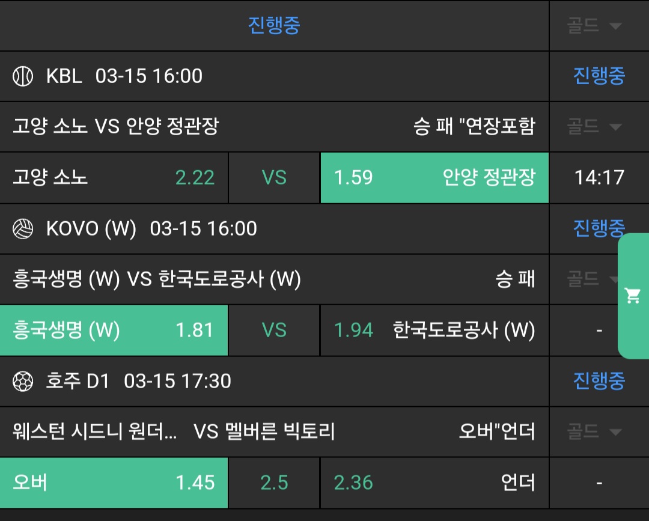Viewport: 649px width, 521px height.
Task: Expand 골드 dropdown for 고양 소노 match
Action: (x=594, y=127)
